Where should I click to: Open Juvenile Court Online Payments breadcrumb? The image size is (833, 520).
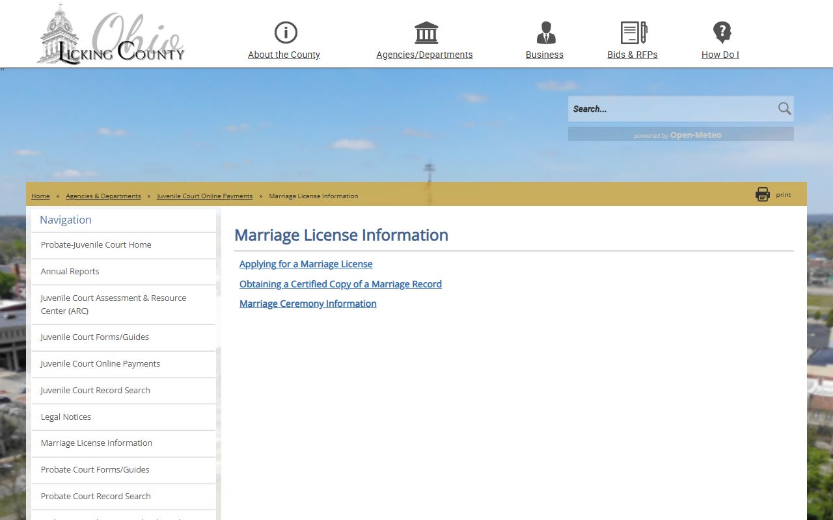pos(205,196)
